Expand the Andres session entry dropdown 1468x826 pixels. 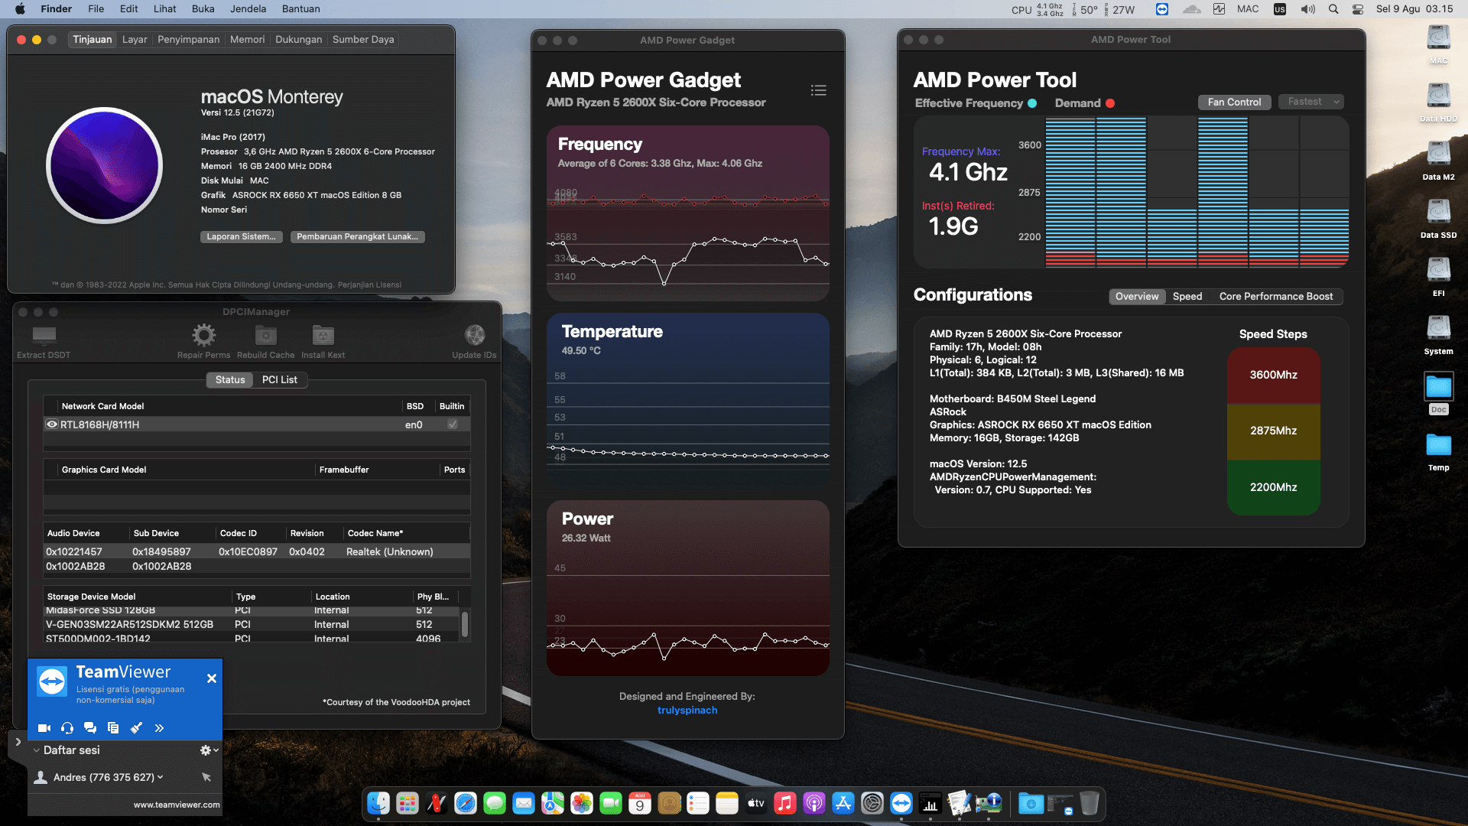pos(160,777)
